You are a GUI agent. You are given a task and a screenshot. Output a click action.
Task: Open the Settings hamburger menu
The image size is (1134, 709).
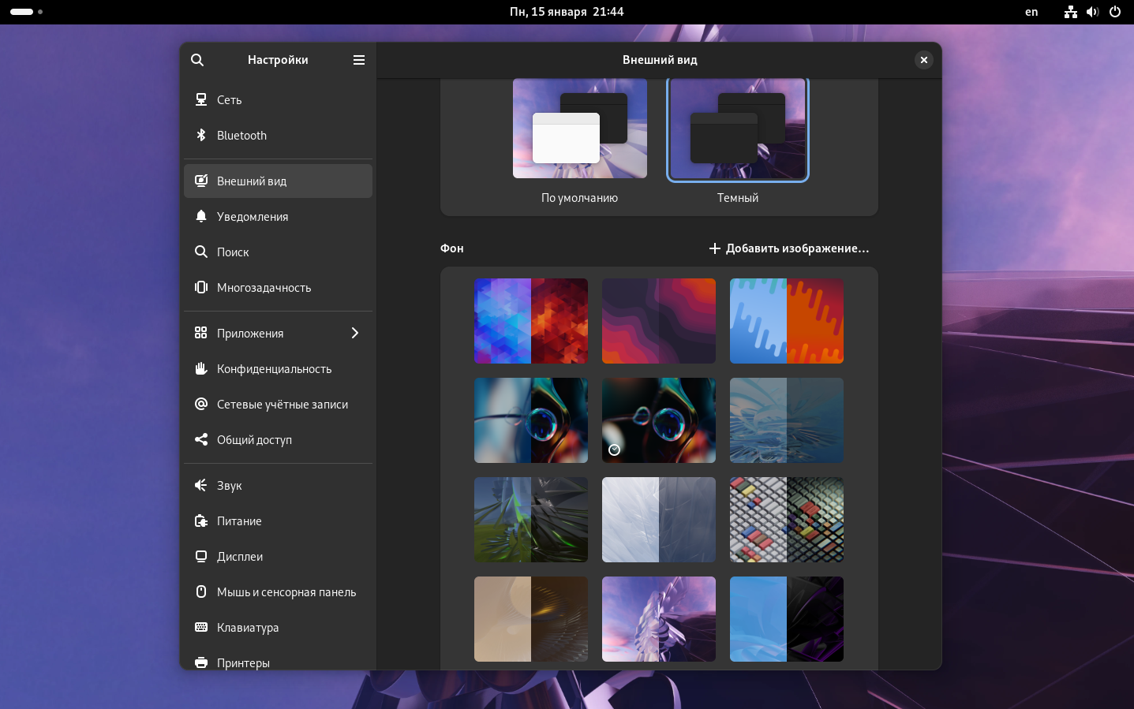tap(359, 60)
